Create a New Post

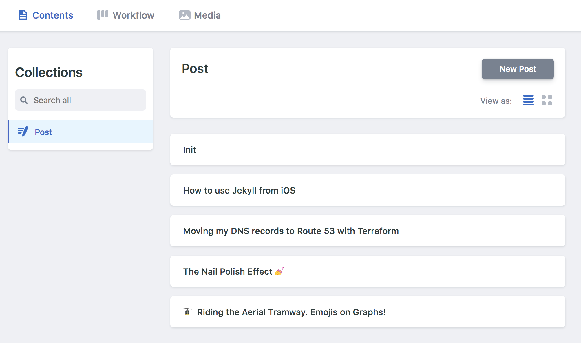518,69
